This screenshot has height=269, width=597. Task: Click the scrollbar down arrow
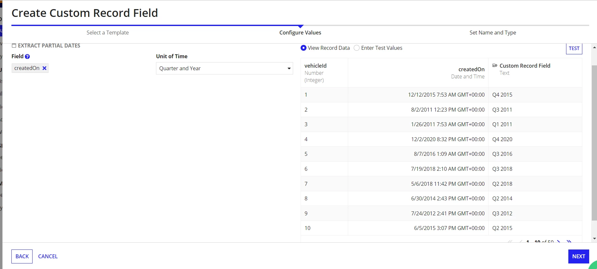(594, 239)
